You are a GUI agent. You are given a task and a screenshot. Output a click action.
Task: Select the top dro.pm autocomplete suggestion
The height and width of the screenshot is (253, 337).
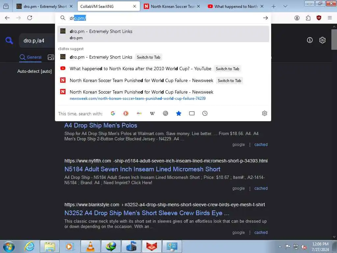[163, 34]
